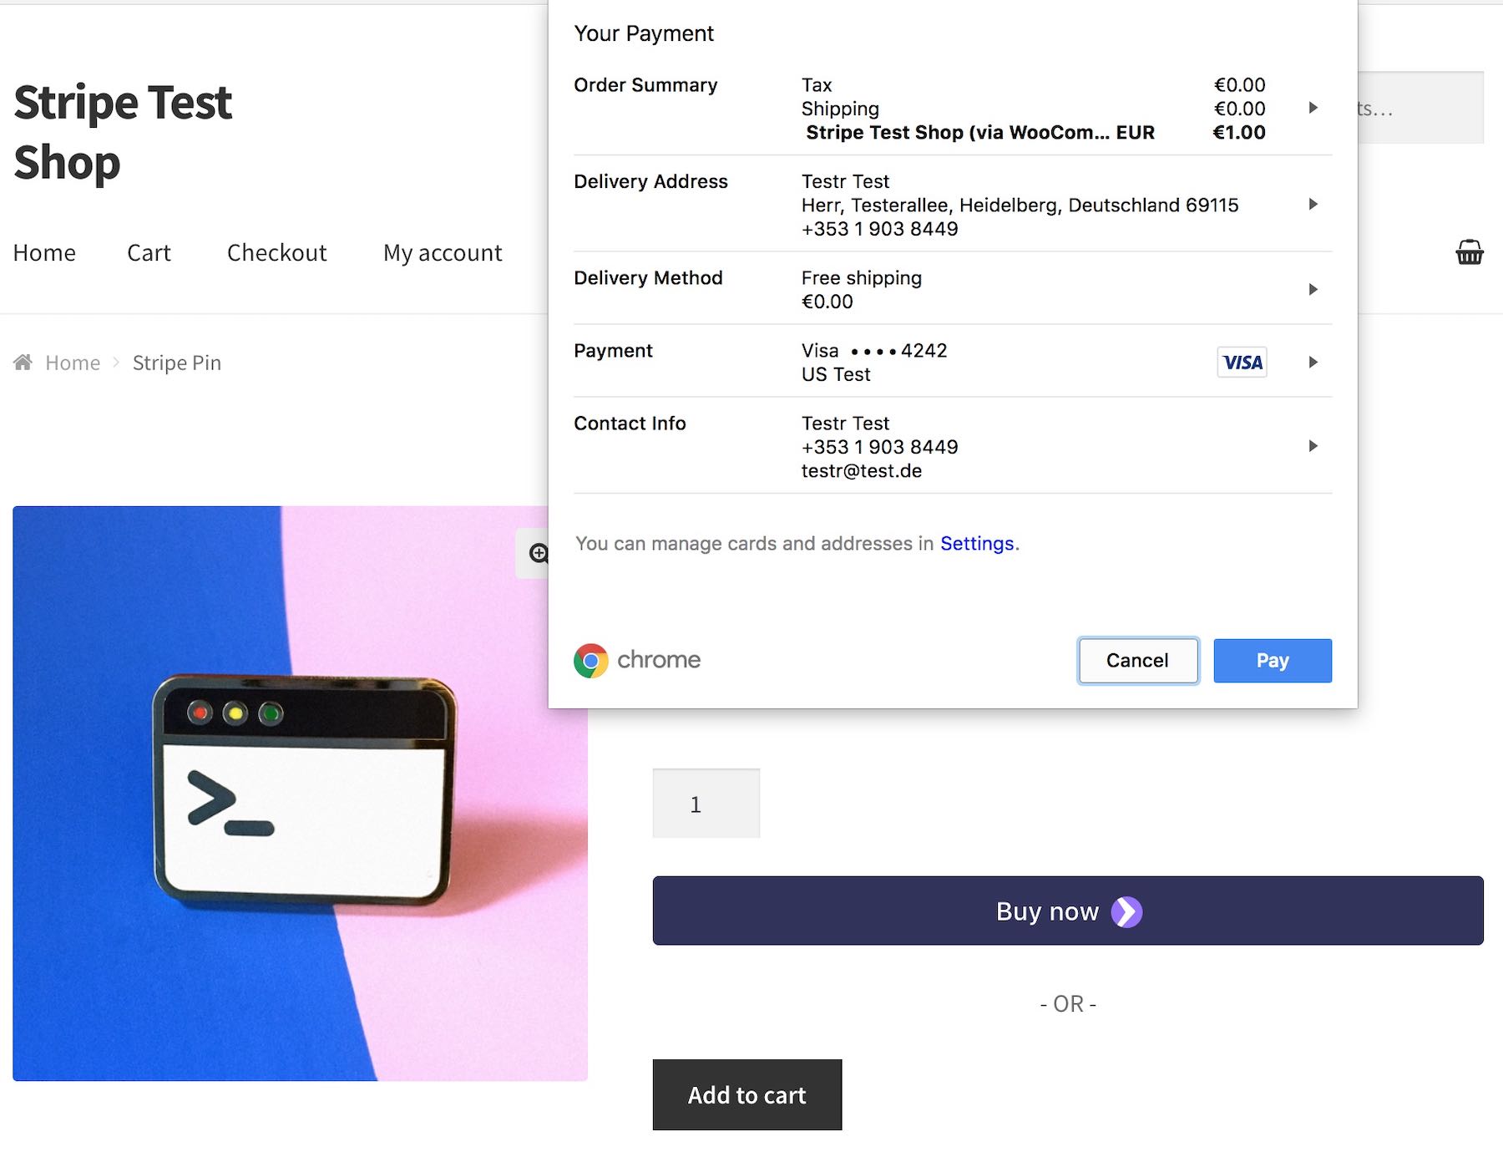This screenshot has height=1162, width=1503.
Task: Expand the Order Summary details arrow
Action: coord(1313,108)
